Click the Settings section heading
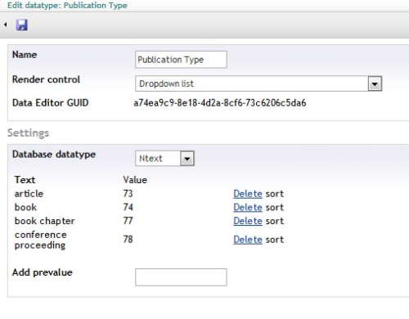 point(28,133)
